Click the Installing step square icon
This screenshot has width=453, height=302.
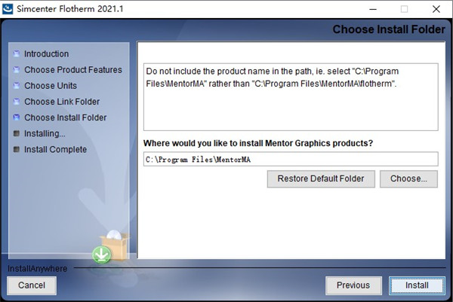pos(17,133)
